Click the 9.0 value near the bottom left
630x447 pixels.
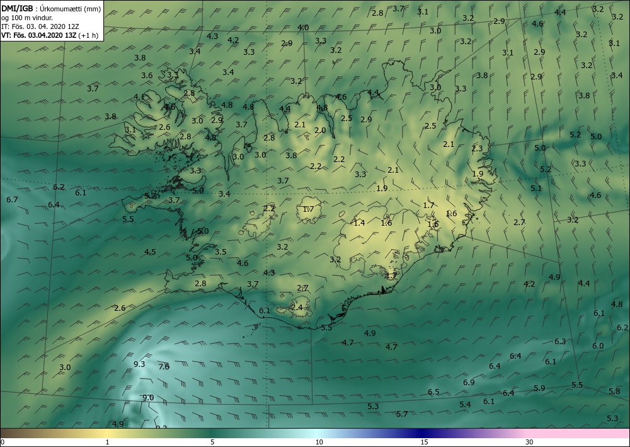click(x=148, y=398)
